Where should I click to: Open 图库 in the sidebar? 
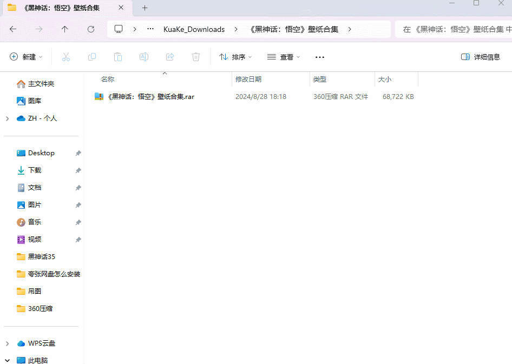pyautogui.click(x=29, y=101)
